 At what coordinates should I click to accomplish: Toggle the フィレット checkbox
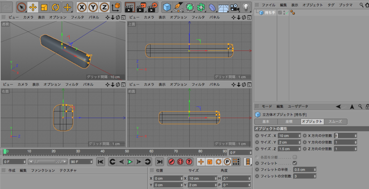pyautogui.click(x=295, y=163)
